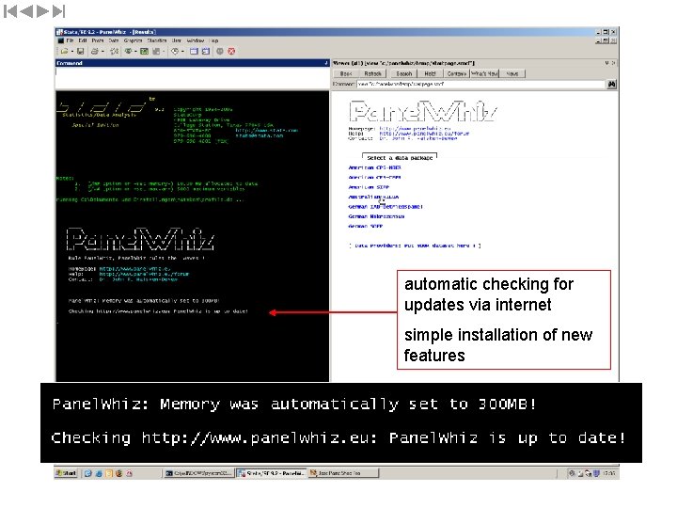
Task: Open the Statistics menu
Action: click(157, 40)
